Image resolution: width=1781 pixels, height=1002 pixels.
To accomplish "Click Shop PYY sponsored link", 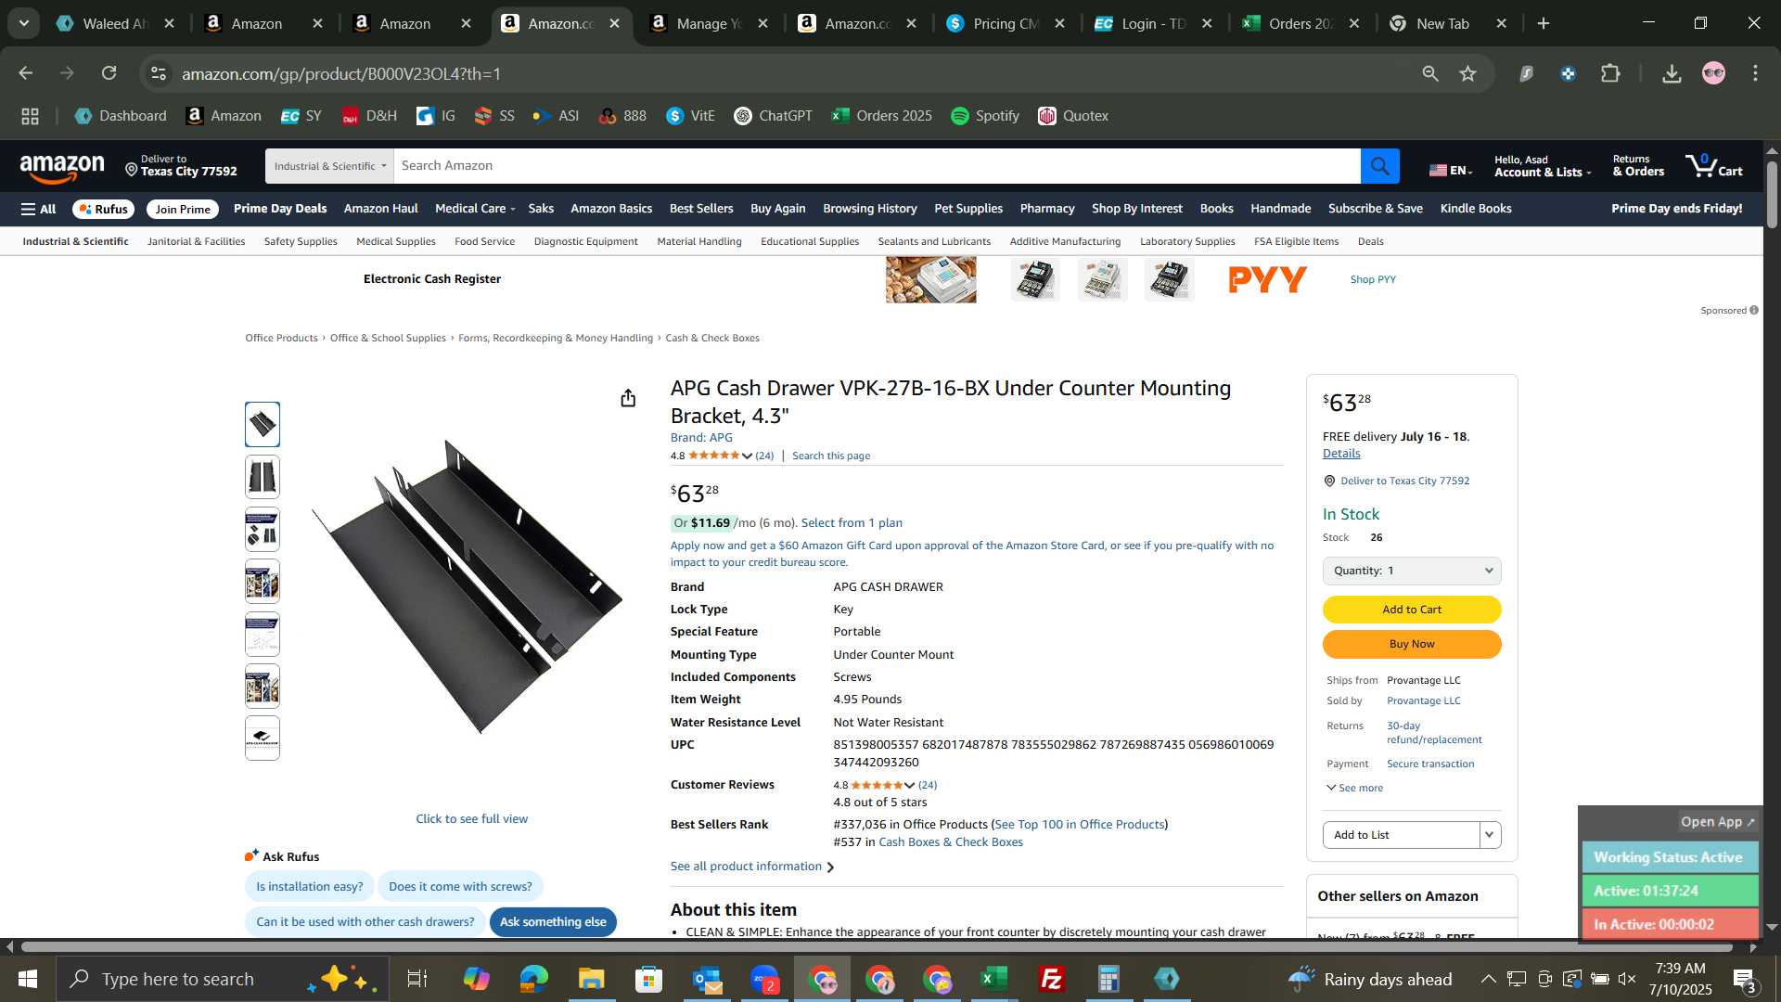I will click(x=1372, y=279).
